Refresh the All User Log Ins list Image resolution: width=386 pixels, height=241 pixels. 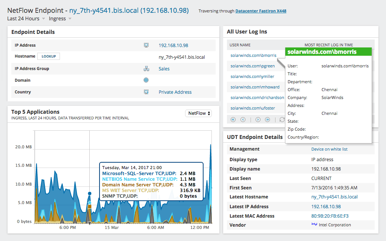[282, 119]
